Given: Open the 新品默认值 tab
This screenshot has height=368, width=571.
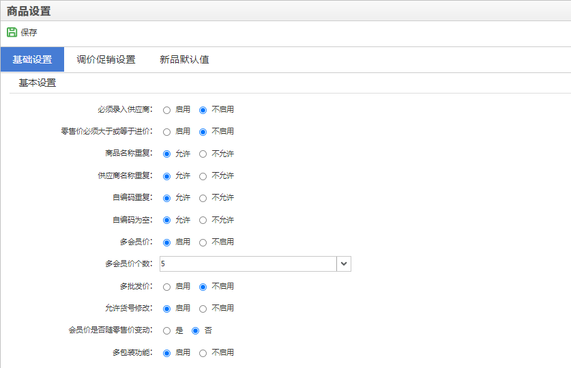Looking at the screenshot, I should pyautogui.click(x=184, y=59).
